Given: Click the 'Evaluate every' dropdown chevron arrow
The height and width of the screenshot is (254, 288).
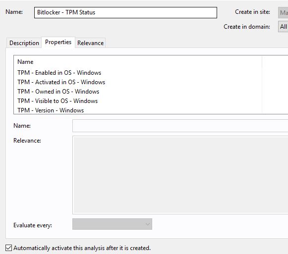Looking at the screenshot, I should click(148, 224).
